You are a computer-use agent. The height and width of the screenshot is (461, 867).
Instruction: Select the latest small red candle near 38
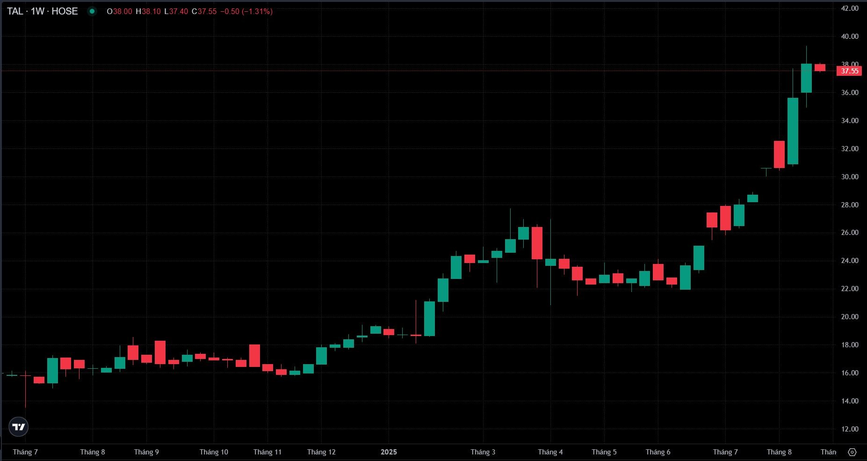tap(820, 68)
